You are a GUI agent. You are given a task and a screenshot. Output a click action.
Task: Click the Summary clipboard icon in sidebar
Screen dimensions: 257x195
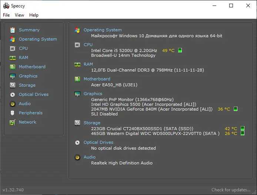click(x=13, y=30)
